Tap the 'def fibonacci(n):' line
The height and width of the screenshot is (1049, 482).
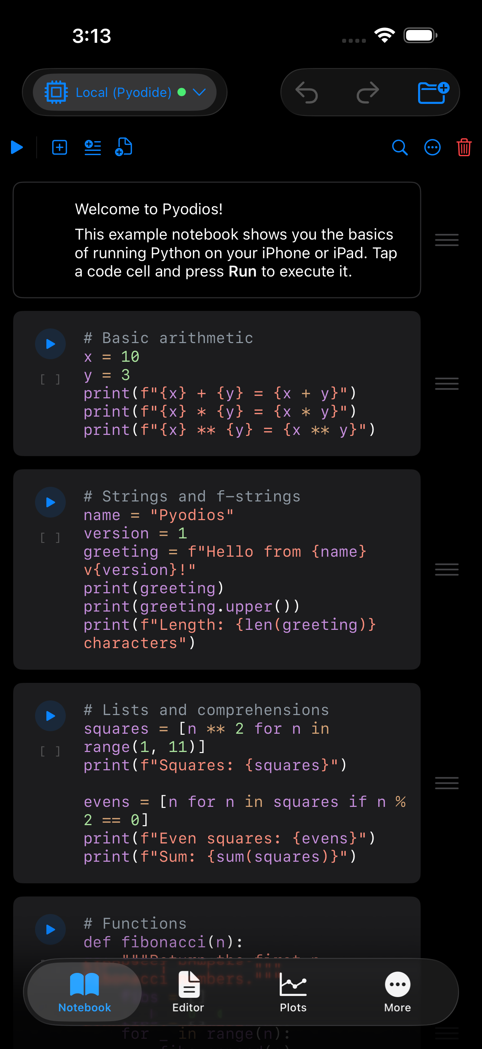coord(163,942)
